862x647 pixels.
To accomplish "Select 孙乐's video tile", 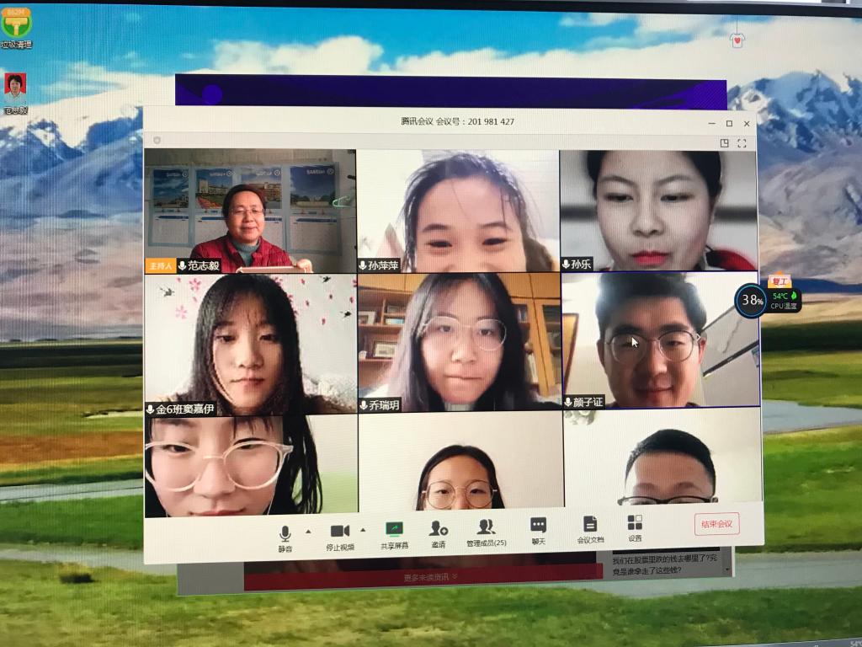I will pyautogui.click(x=658, y=211).
